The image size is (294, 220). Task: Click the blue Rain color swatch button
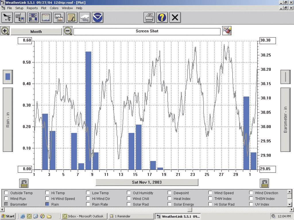click(7, 77)
